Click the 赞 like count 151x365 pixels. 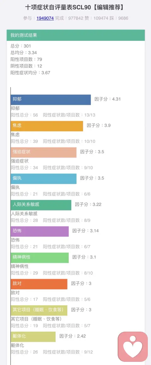pos(98,18)
